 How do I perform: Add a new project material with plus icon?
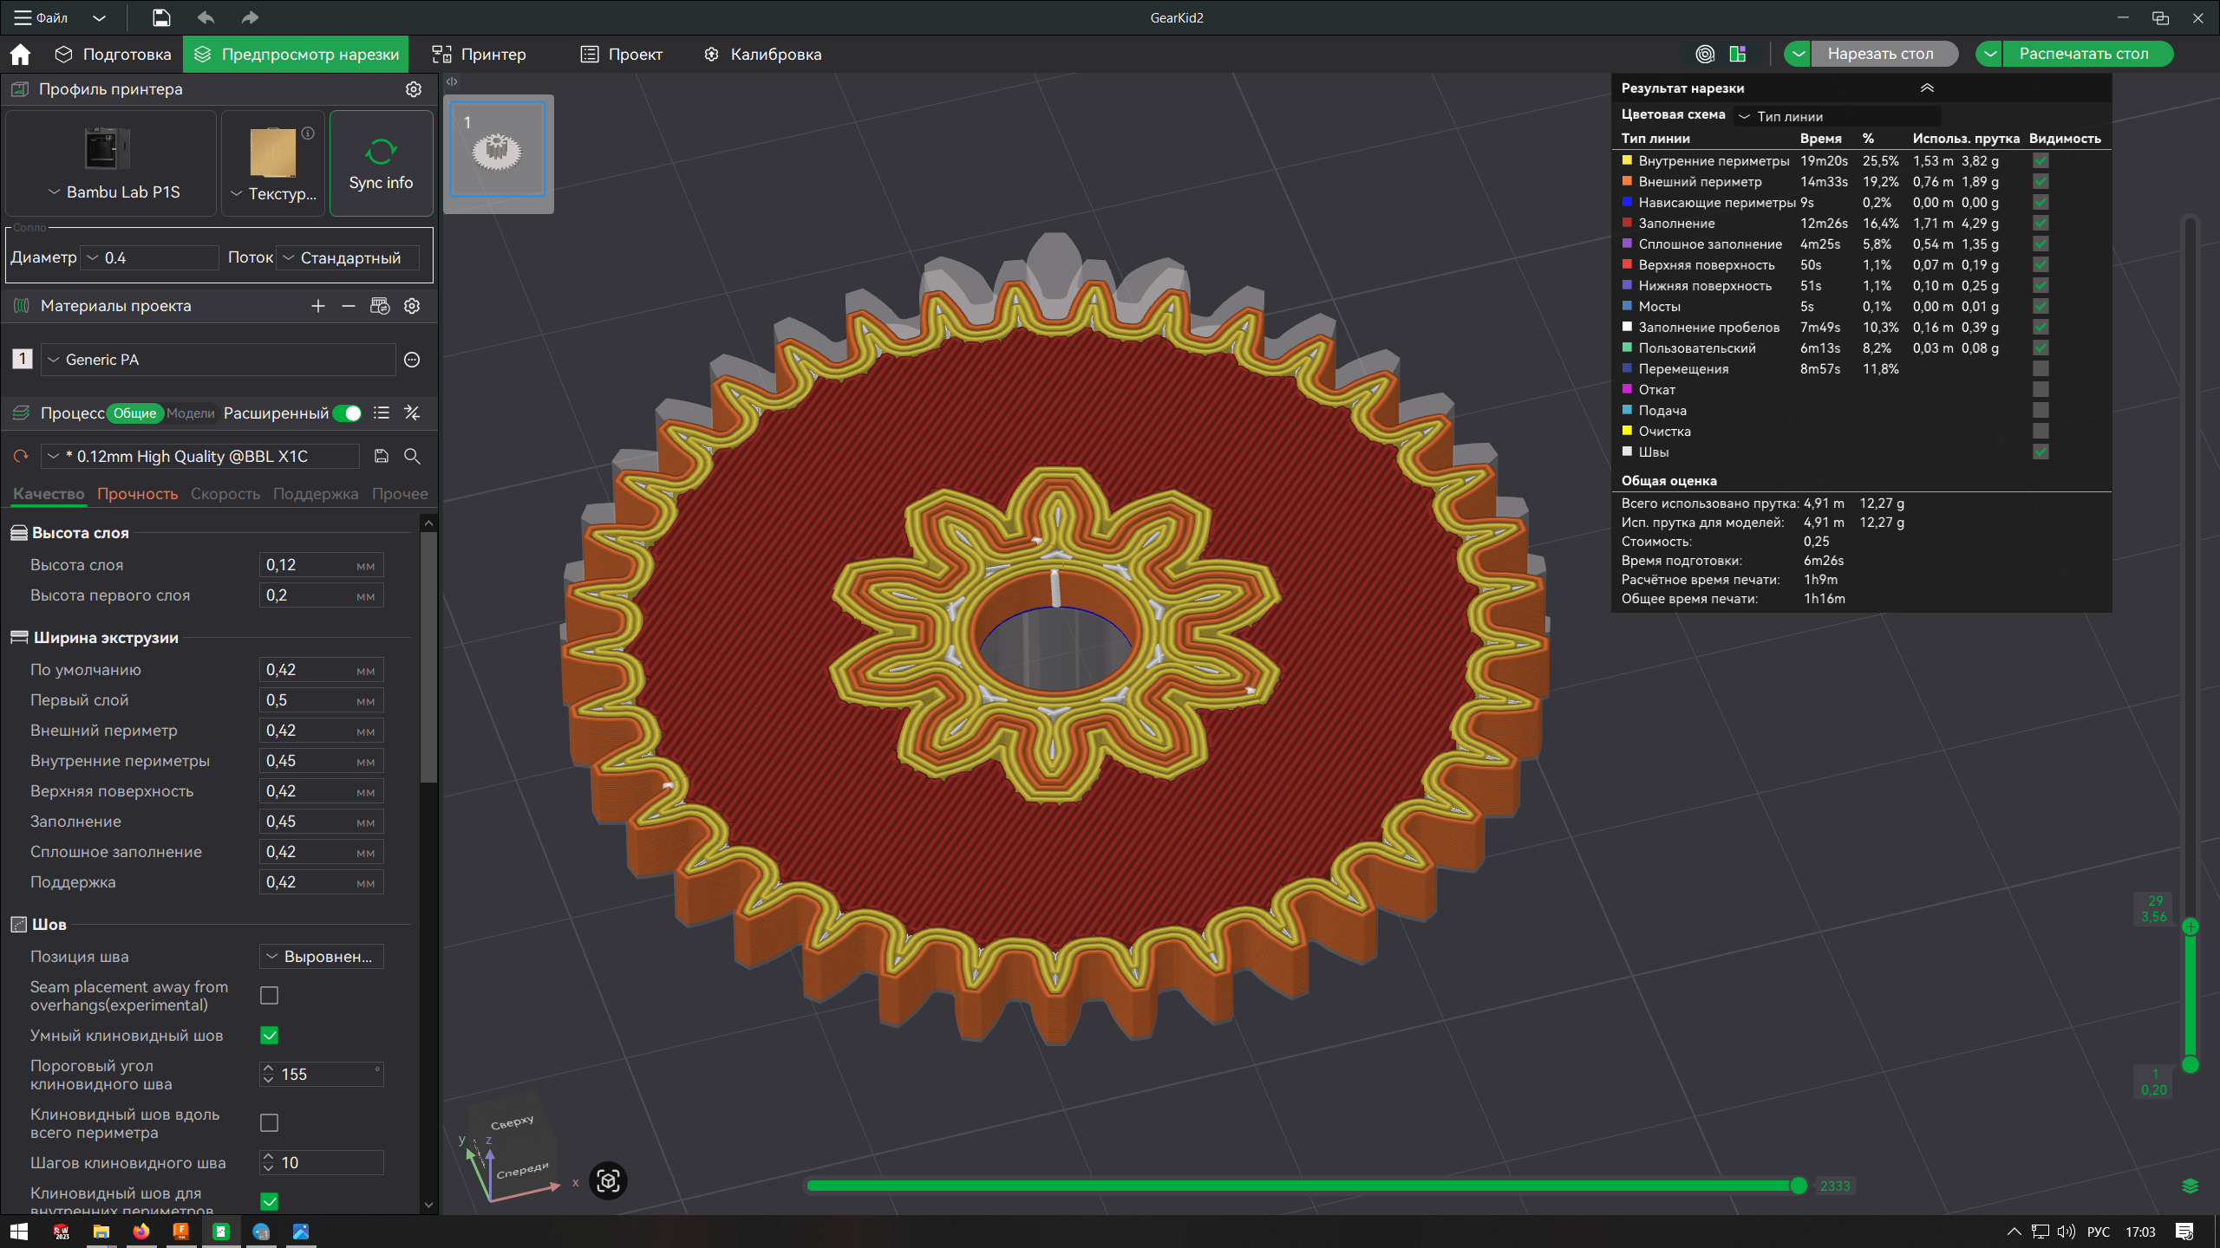(x=318, y=306)
